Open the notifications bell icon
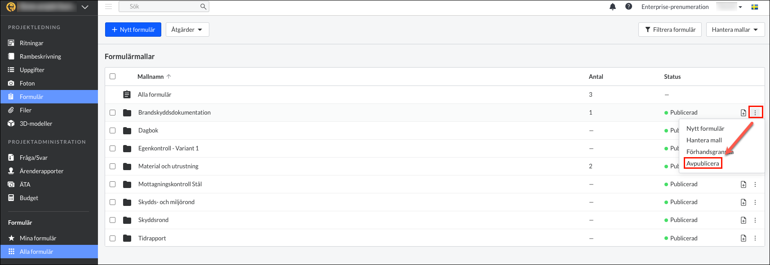The image size is (770, 265). coord(612,7)
